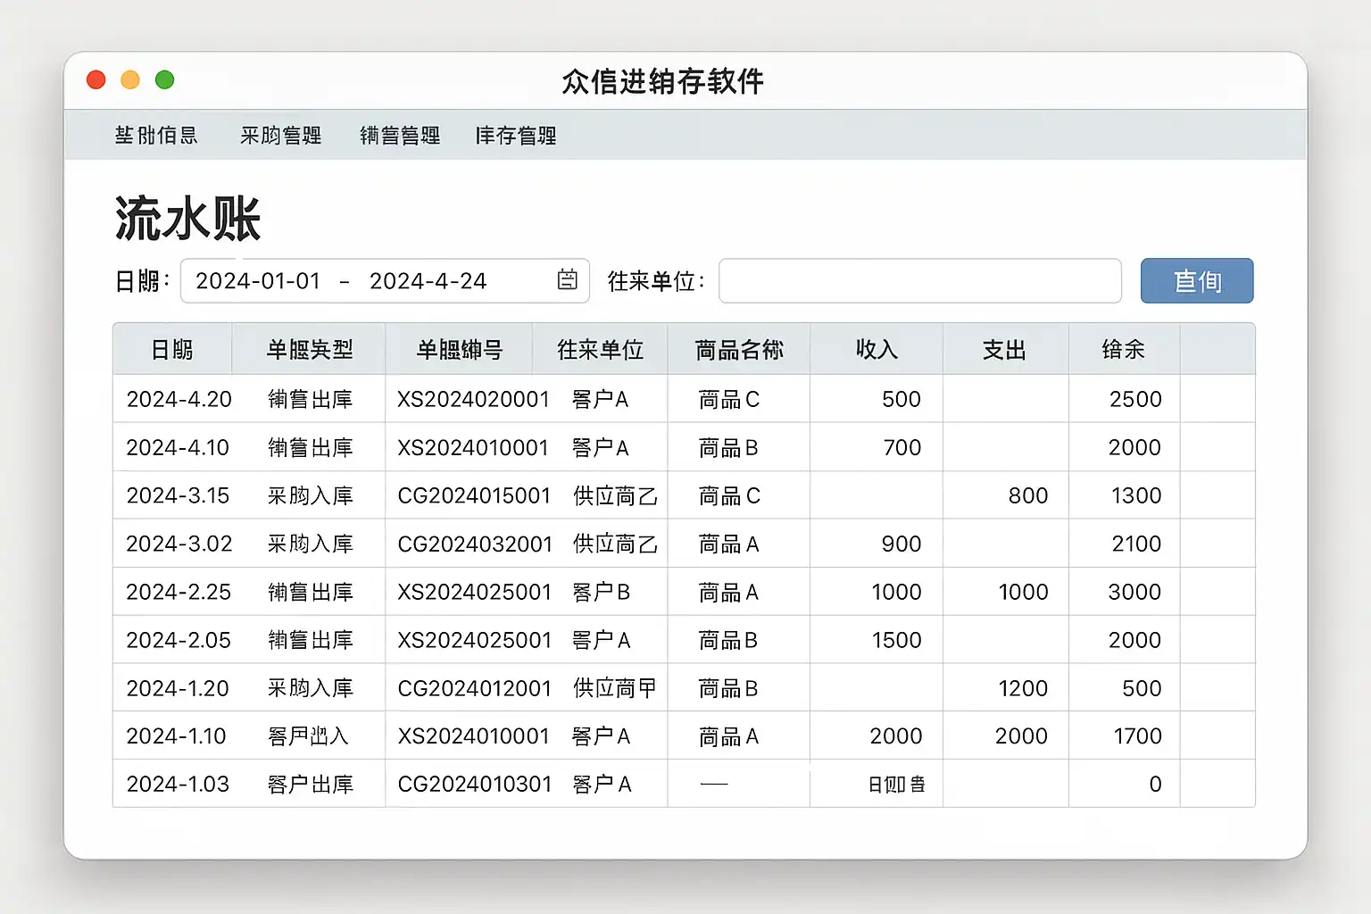Image resolution: width=1371 pixels, height=914 pixels.
Task: Open the 采购管理 menu
Action: pos(280,136)
